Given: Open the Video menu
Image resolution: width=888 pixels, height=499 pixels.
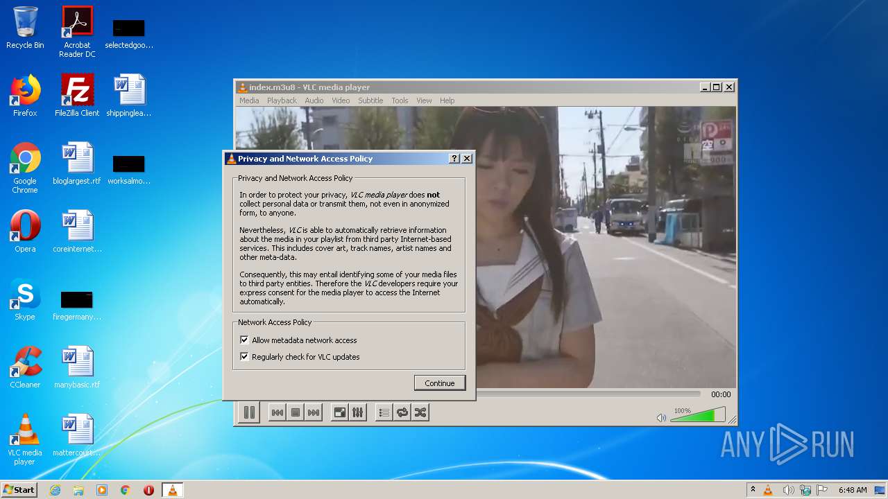Looking at the screenshot, I should pyautogui.click(x=341, y=100).
